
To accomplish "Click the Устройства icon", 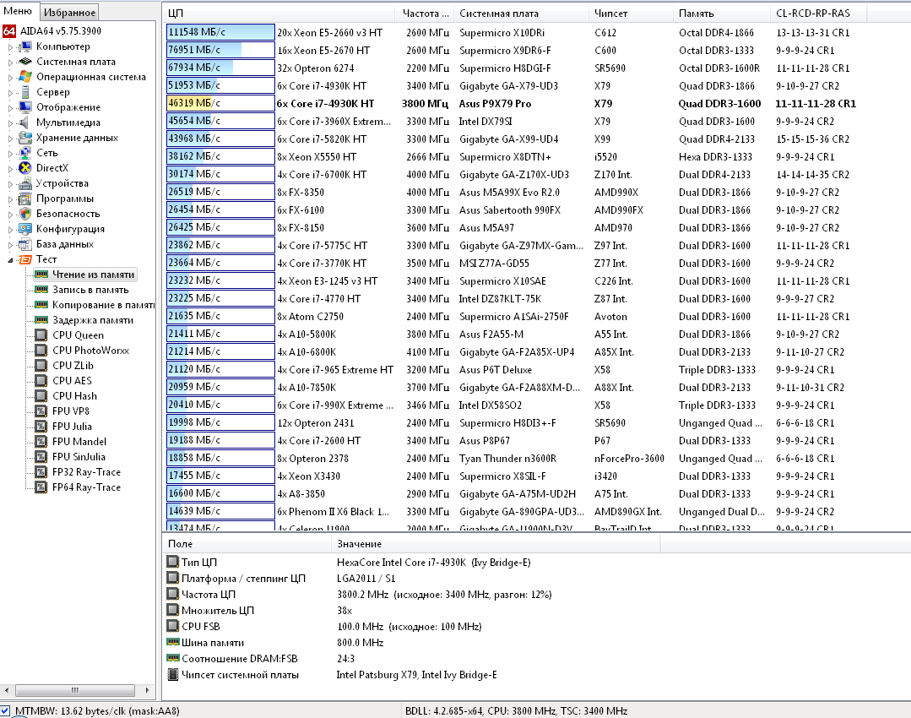I will point(25,183).
